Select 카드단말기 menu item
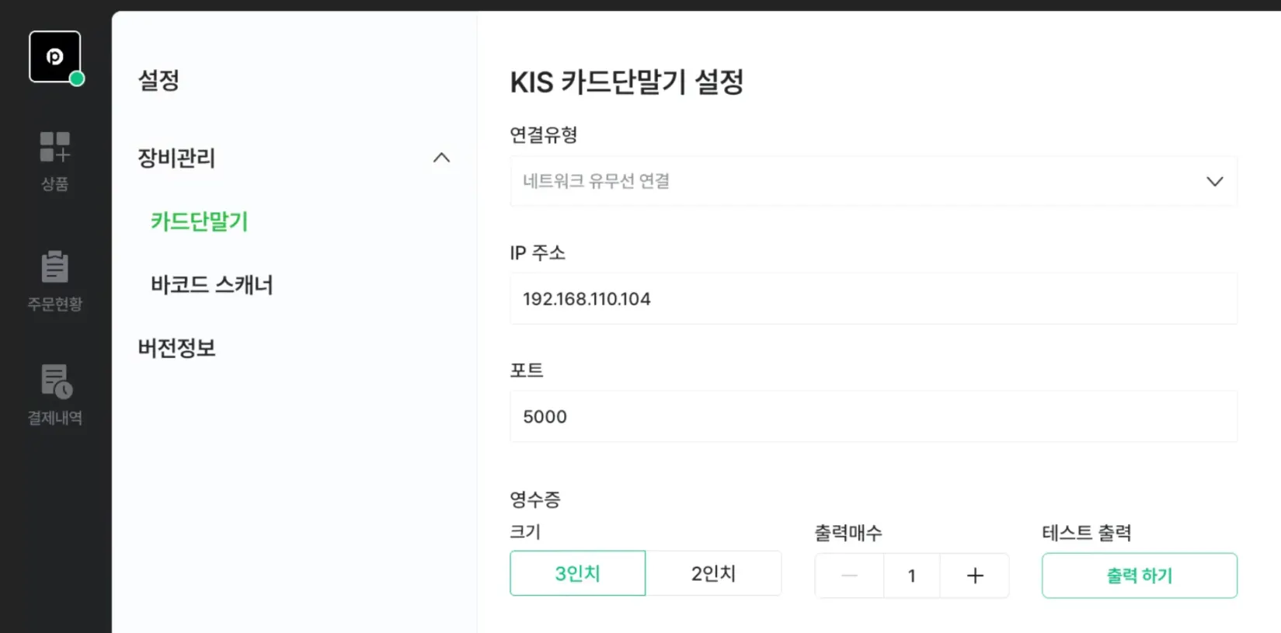Image resolution: width=1281 pixels, height=633 pixels. pos(200,221)
